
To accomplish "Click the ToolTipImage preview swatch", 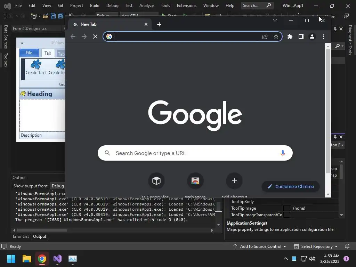I will point(287,208).
